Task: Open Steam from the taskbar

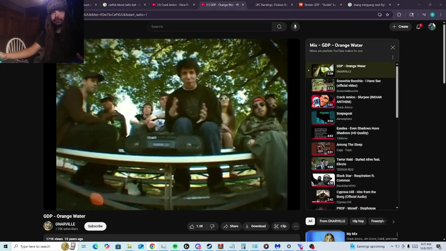Action: tap(209, 246)
